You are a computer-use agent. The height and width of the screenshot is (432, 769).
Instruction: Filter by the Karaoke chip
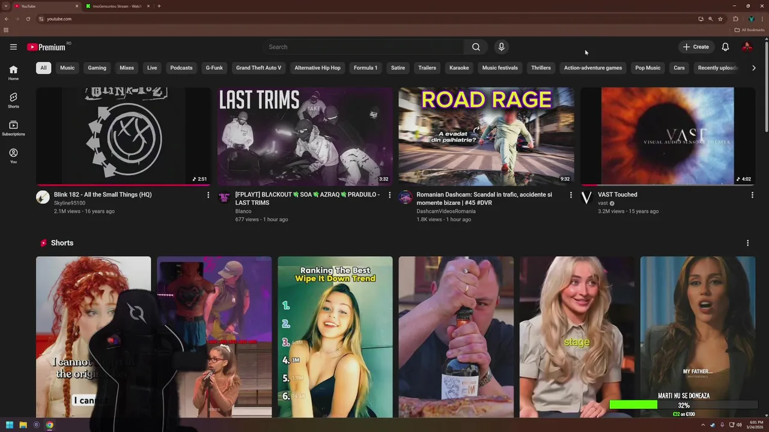[459, 68]
